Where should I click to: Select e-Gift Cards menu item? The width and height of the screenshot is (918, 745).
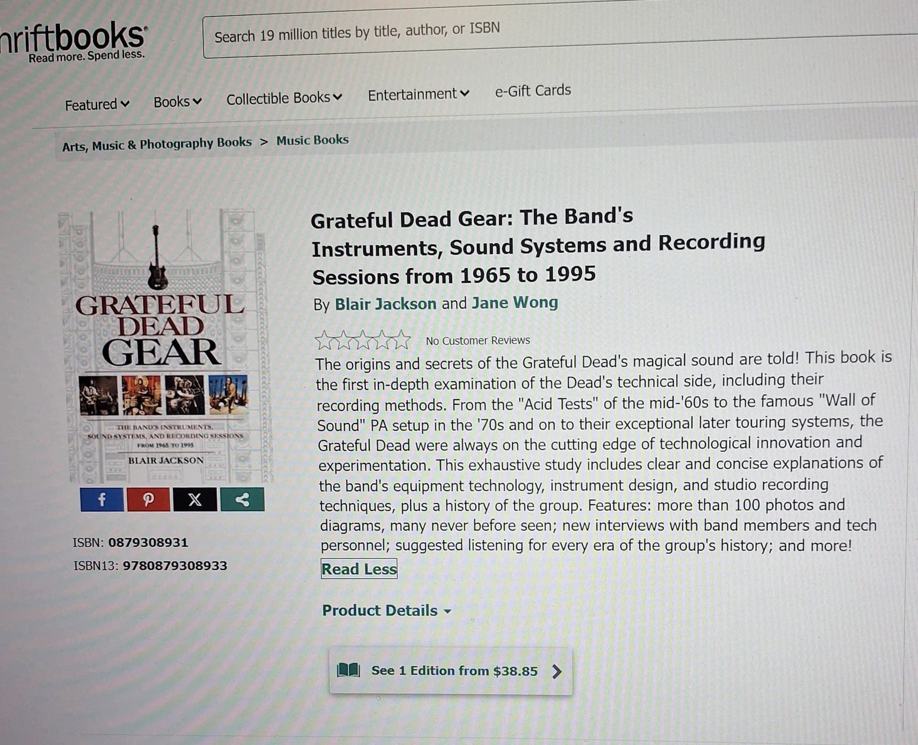(533, 90)
